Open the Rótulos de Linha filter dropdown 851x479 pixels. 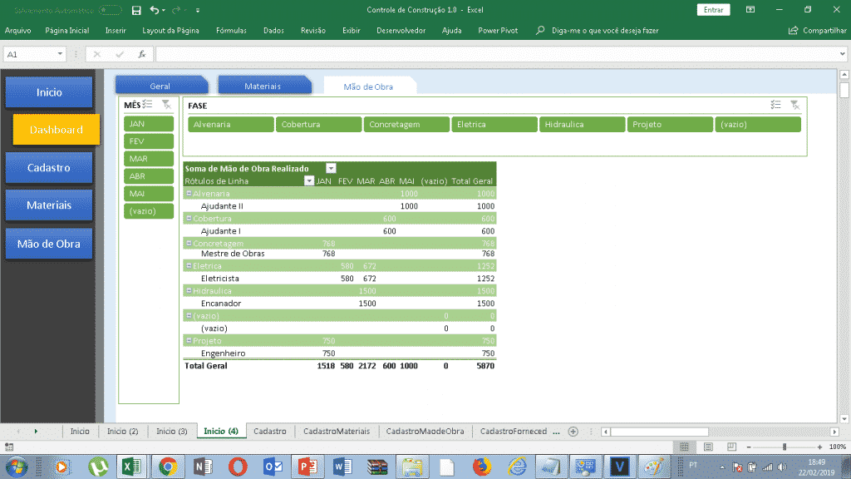pos(309,180)
